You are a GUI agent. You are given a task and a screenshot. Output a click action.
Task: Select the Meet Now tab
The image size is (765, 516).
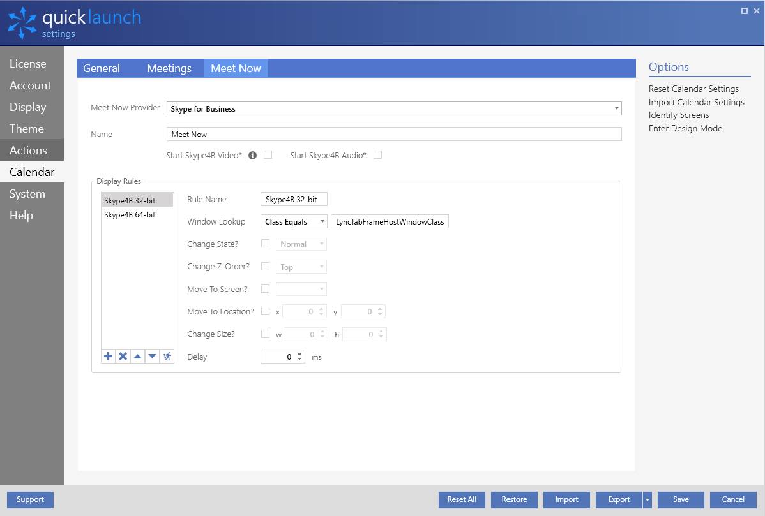pos(236,68)
